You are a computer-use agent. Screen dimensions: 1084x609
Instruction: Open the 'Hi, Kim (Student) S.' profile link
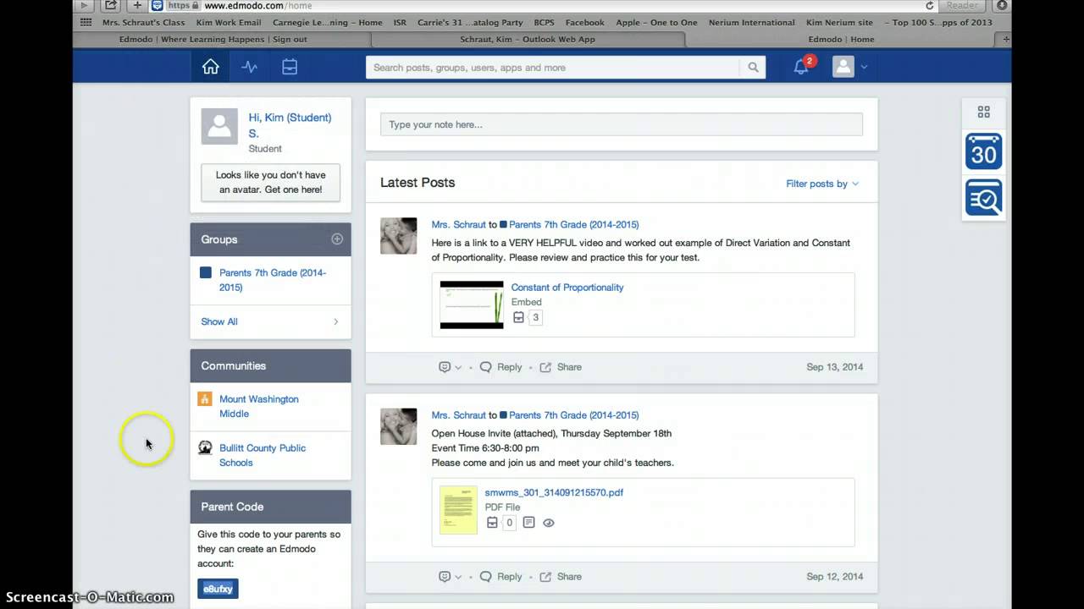(290, 125)
